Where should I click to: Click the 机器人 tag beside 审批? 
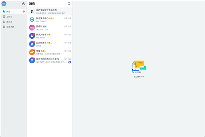coord(43,51)
